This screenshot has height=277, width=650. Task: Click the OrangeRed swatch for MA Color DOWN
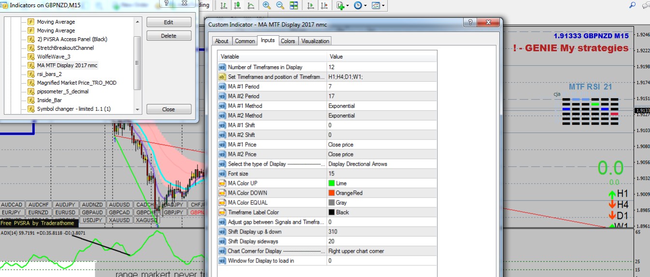331,193
